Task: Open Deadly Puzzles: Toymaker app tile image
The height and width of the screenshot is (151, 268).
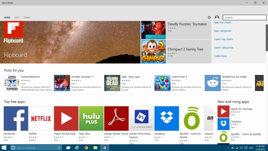Action: 153,30
